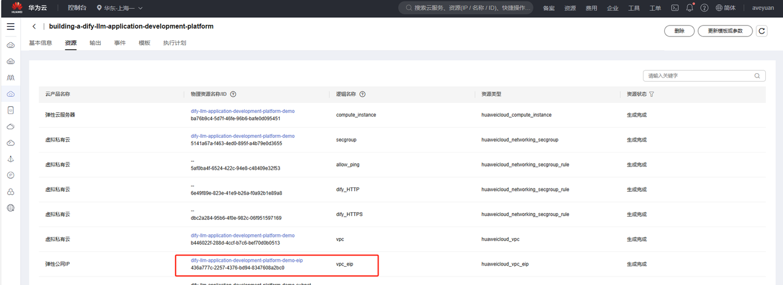Open the hamburger navigation menu
This screenshot has height=285, width=783.
pyautogui.click(x=10, y=27)
